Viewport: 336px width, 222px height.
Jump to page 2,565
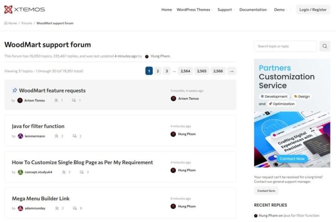202,71
